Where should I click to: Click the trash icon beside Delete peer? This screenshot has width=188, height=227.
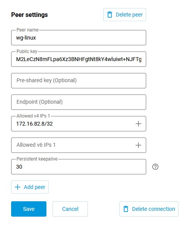(110, 15)
